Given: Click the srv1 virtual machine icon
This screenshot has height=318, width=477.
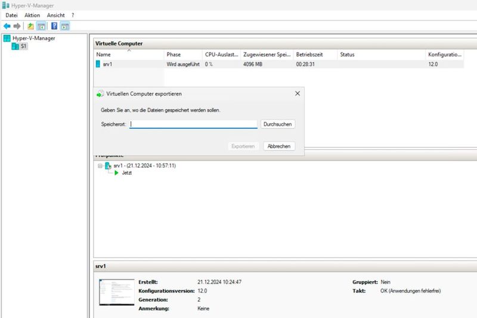Looking at the screenshot, I should coord(98,64).
